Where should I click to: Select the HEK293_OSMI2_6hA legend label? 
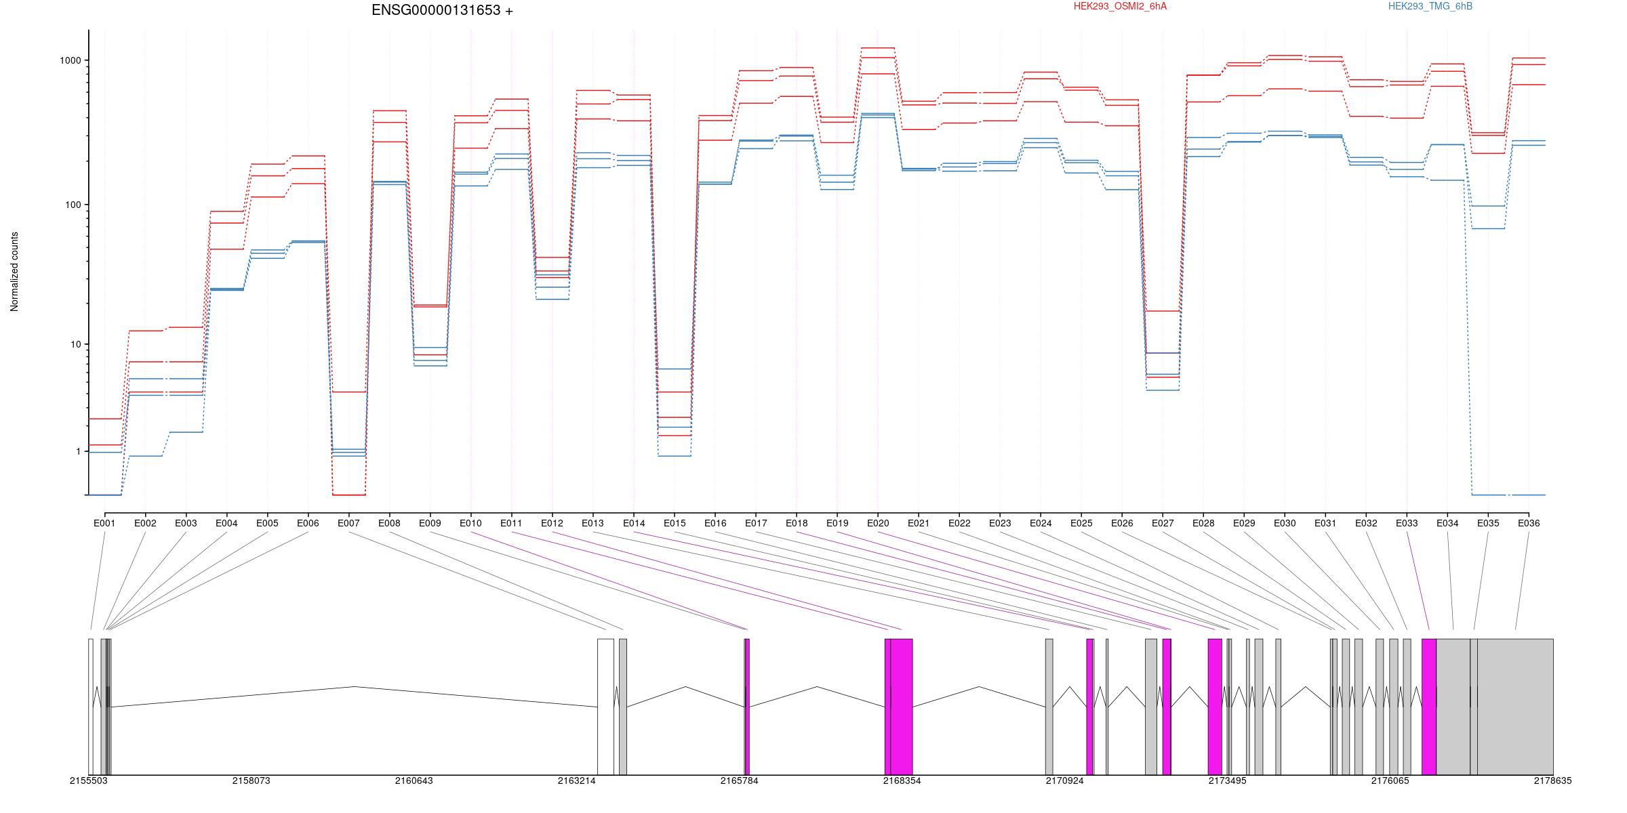pos(1121,6)
